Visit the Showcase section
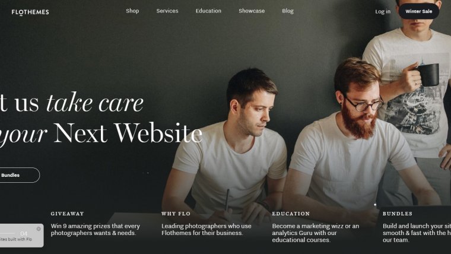 coord(252,11)
